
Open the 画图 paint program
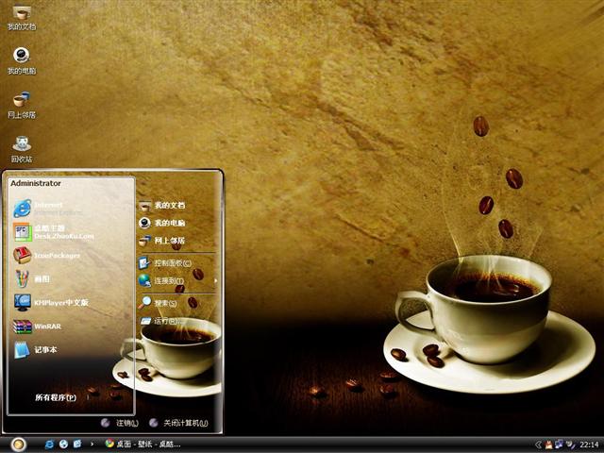(x=72, y=279)
